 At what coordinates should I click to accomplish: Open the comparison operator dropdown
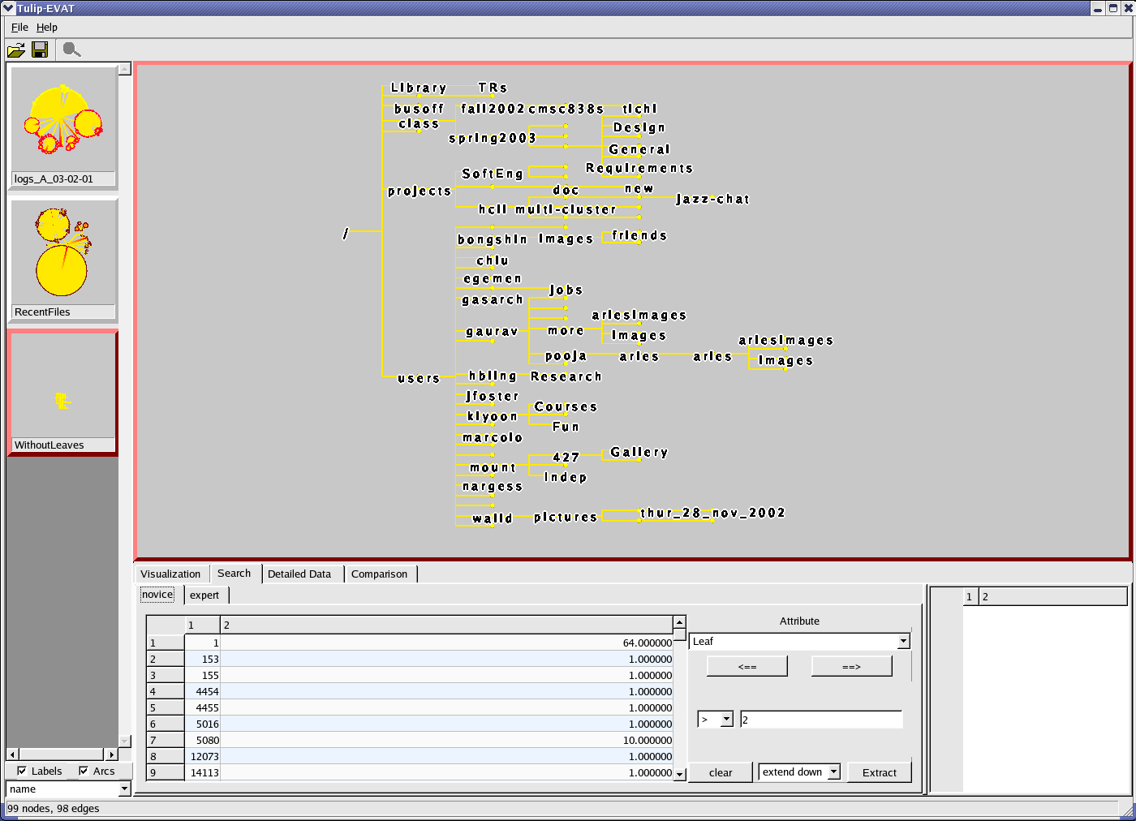(x=726, y=720)
